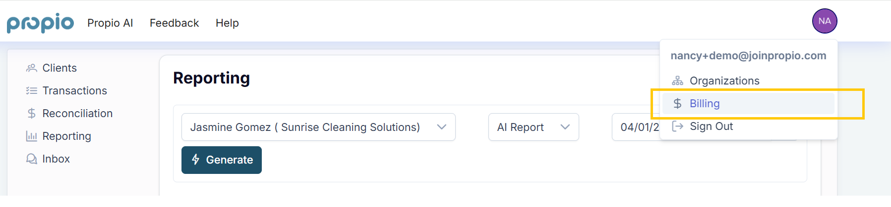891x207 pixels.
Task: Open the AI Report type dropdown
Action: pos(534,127)
